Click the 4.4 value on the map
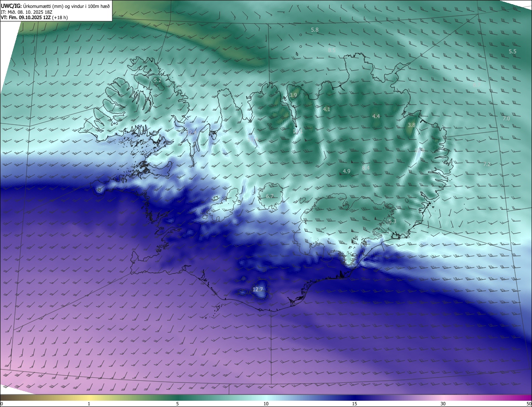The width and height of the screenshot is (532, 407). click(376, 117)
